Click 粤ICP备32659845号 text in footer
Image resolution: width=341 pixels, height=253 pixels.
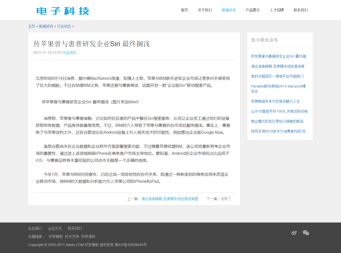pos(131,245)
